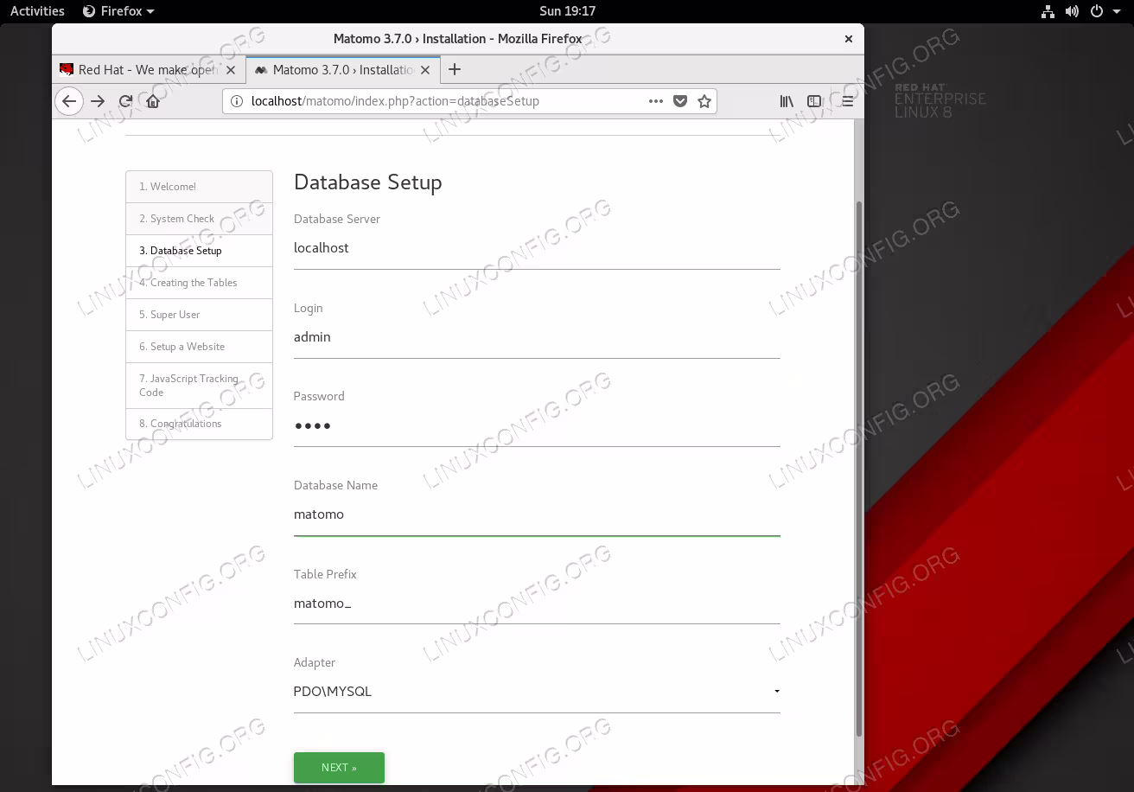Click the Database Name field
The height and width of the screenshot is (792, 1134).
tap(537, 514)
